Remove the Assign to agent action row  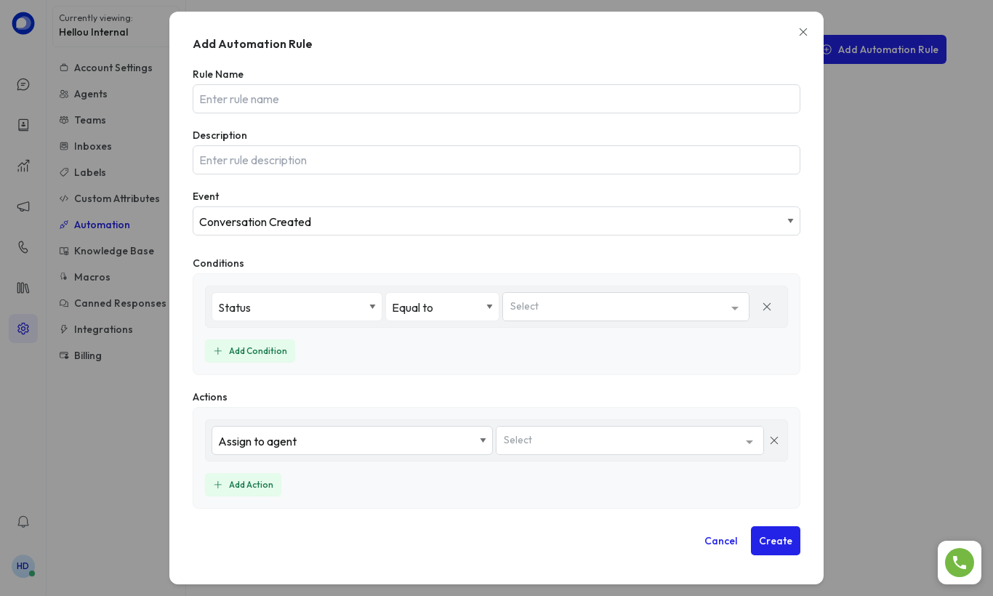pos(774,440)
